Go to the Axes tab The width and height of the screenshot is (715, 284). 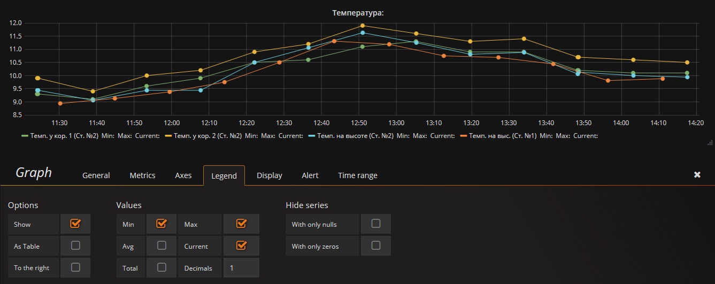tap(183, 175)
